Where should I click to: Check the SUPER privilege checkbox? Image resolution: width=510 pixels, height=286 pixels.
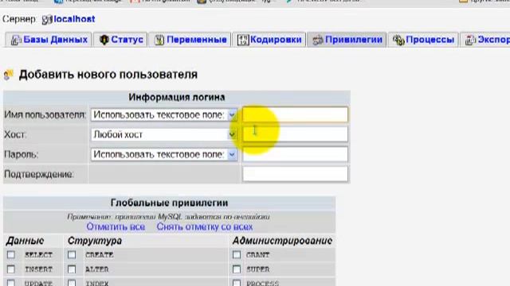point(237,269)
